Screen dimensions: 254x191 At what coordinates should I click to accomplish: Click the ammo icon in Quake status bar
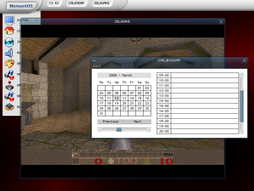click(x=147, y=161)
